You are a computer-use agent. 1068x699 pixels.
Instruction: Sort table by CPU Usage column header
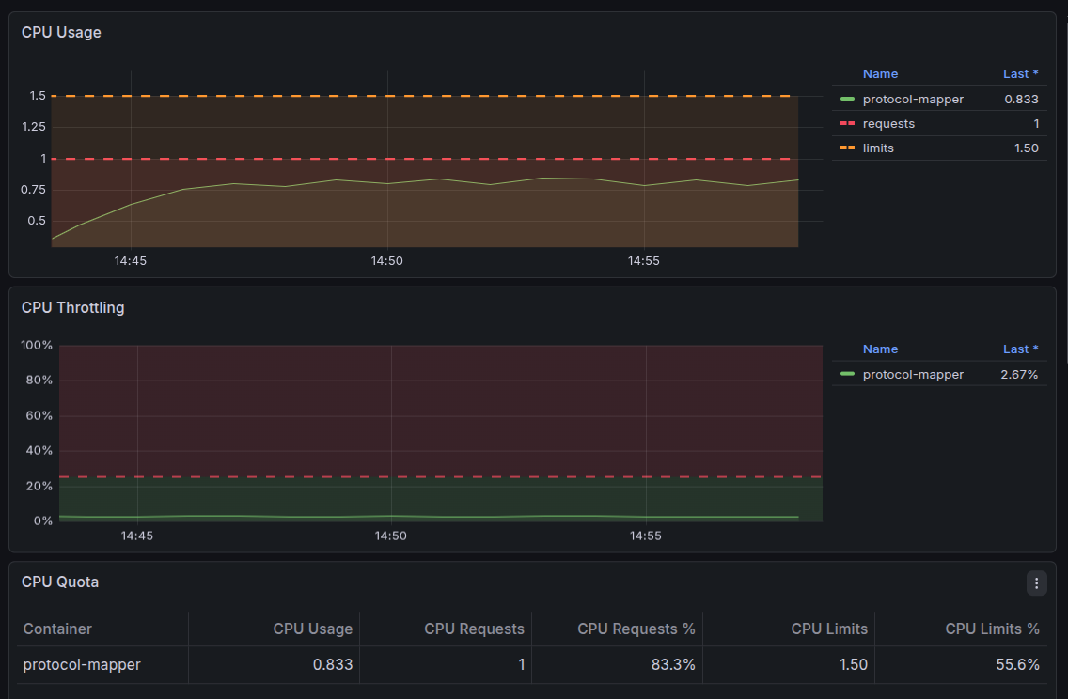point(313,629)
